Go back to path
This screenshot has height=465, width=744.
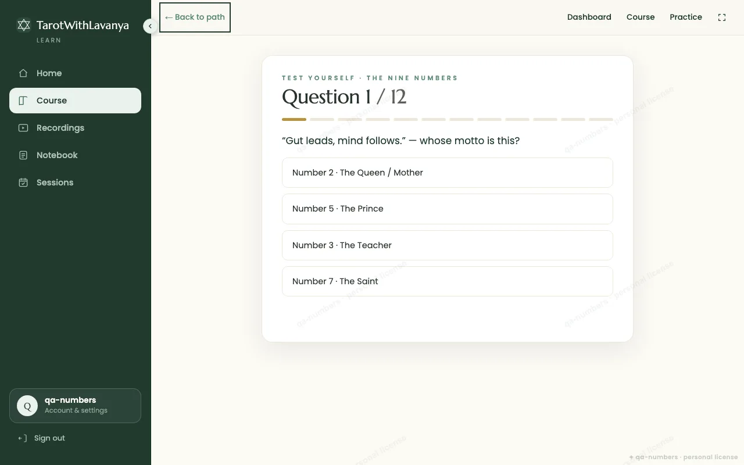tap(195, 17)
